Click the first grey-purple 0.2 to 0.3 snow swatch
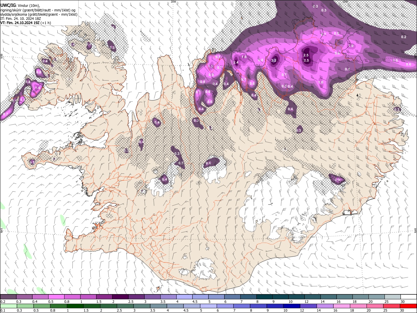Screen dimensions: 417x313 point(8,297)
